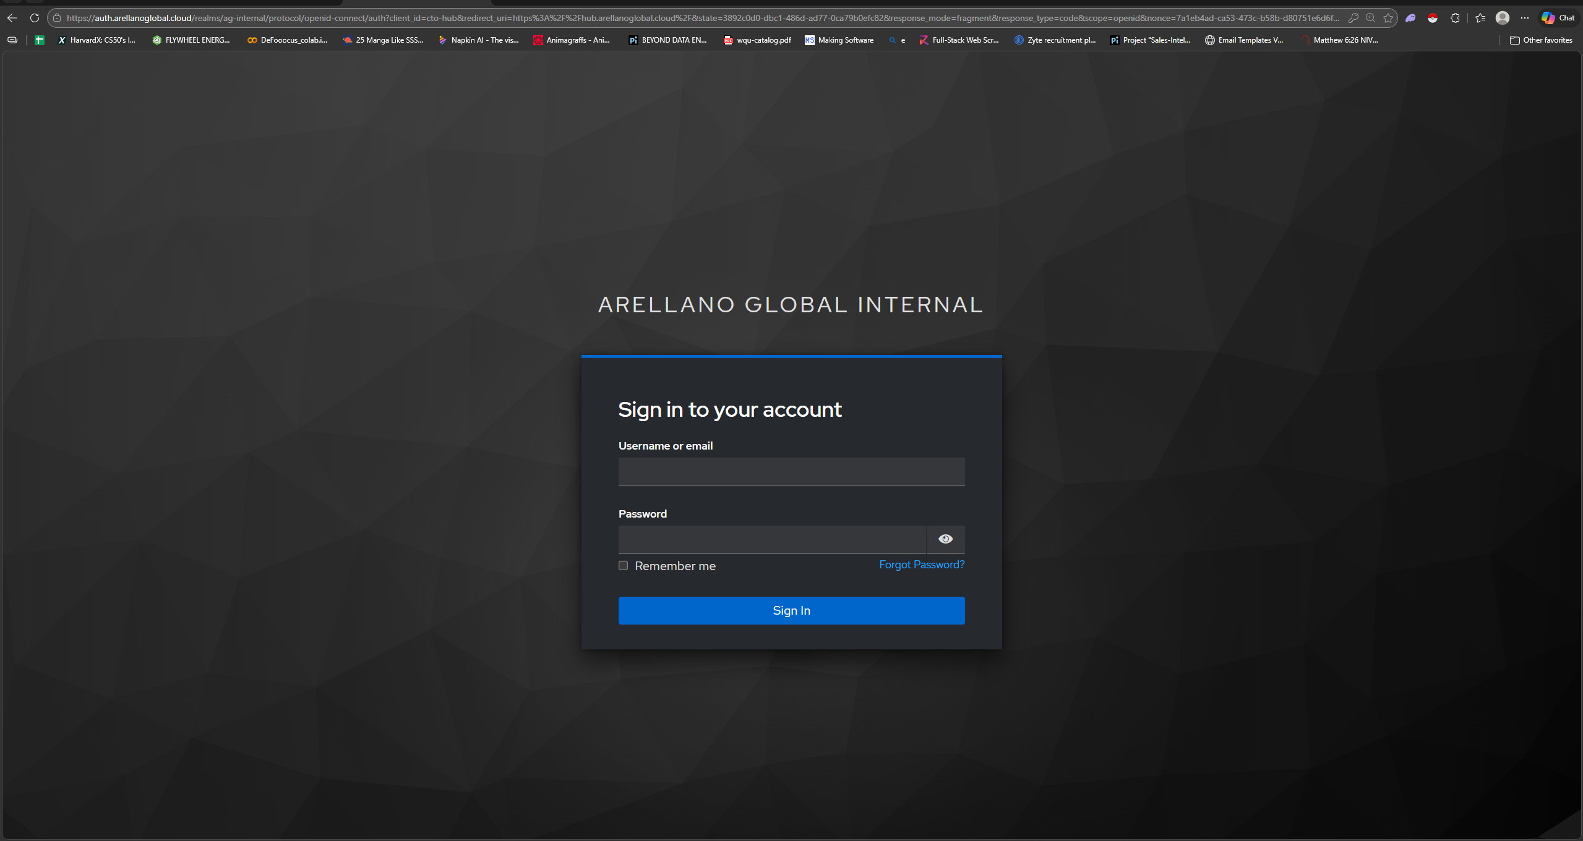Open the Favorites list icon
The image size is (1583, 841).
pos(1480,18)
